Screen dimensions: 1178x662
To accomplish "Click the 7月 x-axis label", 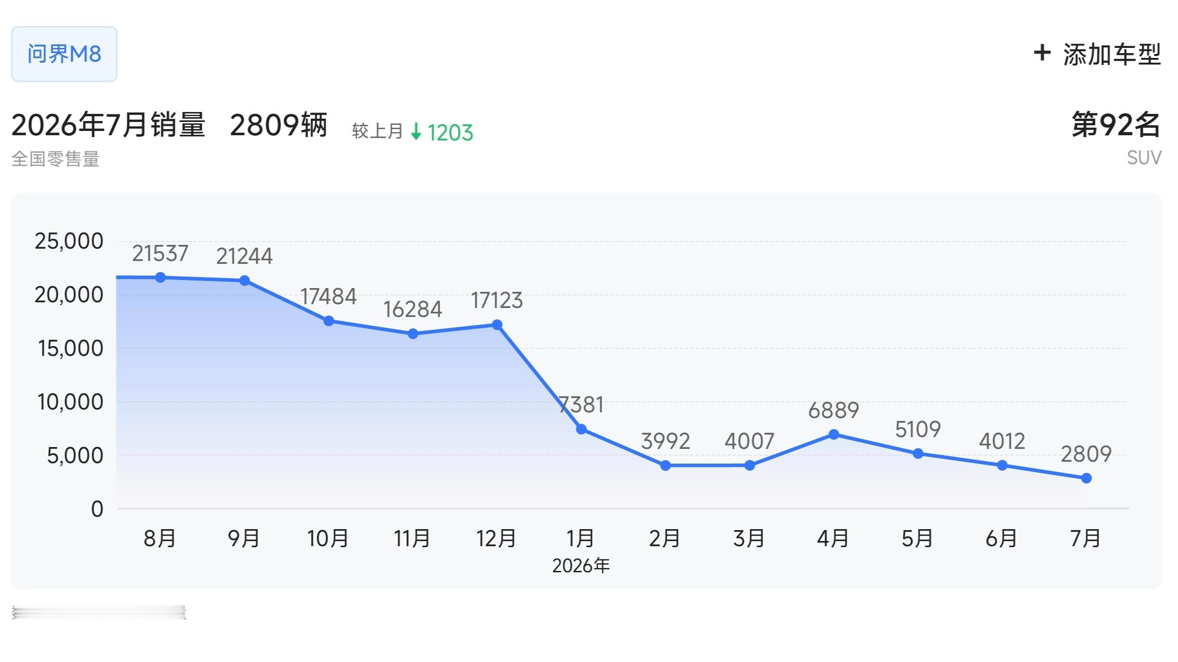I will coord(1086,539).
